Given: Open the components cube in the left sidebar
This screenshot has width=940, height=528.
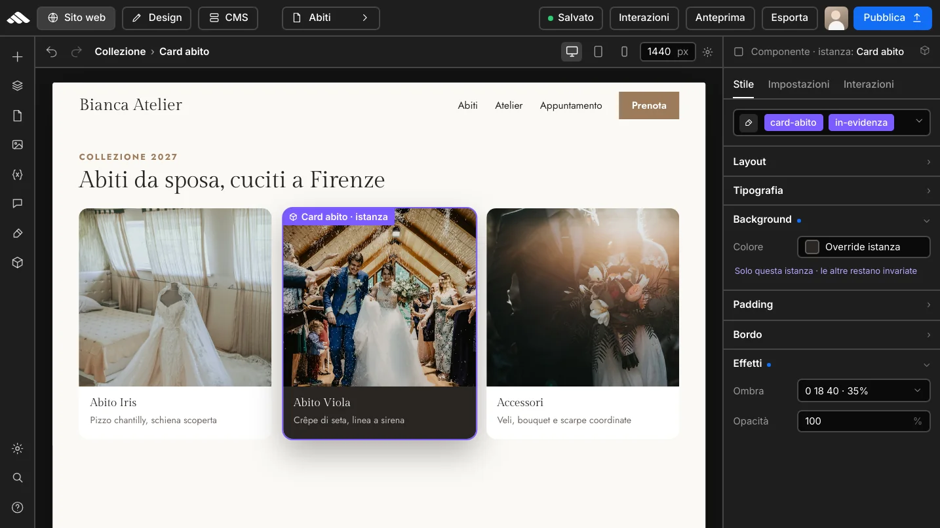Looking at the screenshot, I should click(x=18, y=263).
